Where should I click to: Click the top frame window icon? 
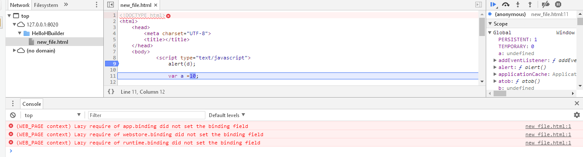point(16,16)
